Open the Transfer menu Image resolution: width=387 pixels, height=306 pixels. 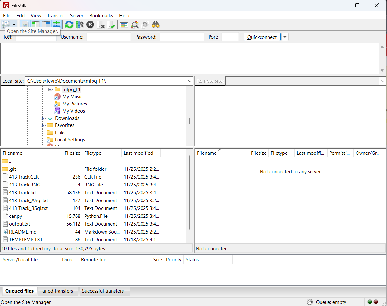[x=55, y=15]
